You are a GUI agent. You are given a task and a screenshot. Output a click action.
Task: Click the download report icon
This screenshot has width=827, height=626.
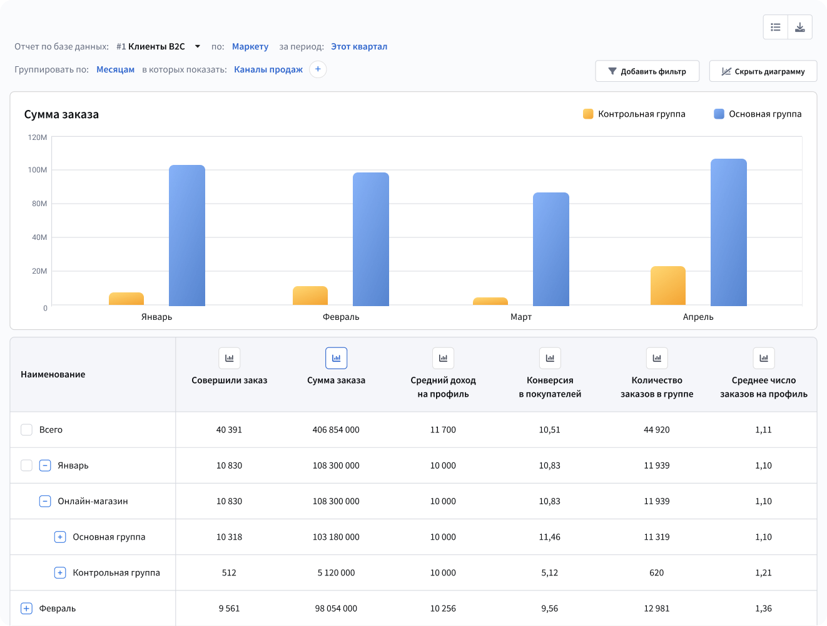click(799, 27)
